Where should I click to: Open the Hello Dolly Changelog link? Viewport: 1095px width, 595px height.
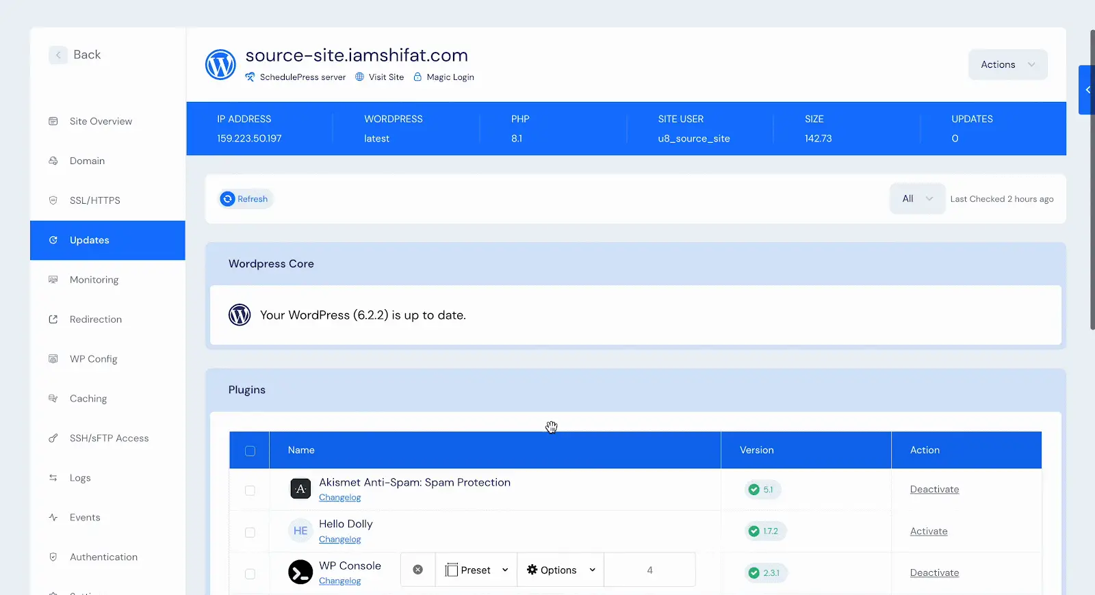pyautogui.click(x=339, y=540)
